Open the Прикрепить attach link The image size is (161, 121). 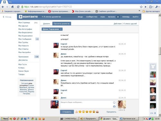111,112
